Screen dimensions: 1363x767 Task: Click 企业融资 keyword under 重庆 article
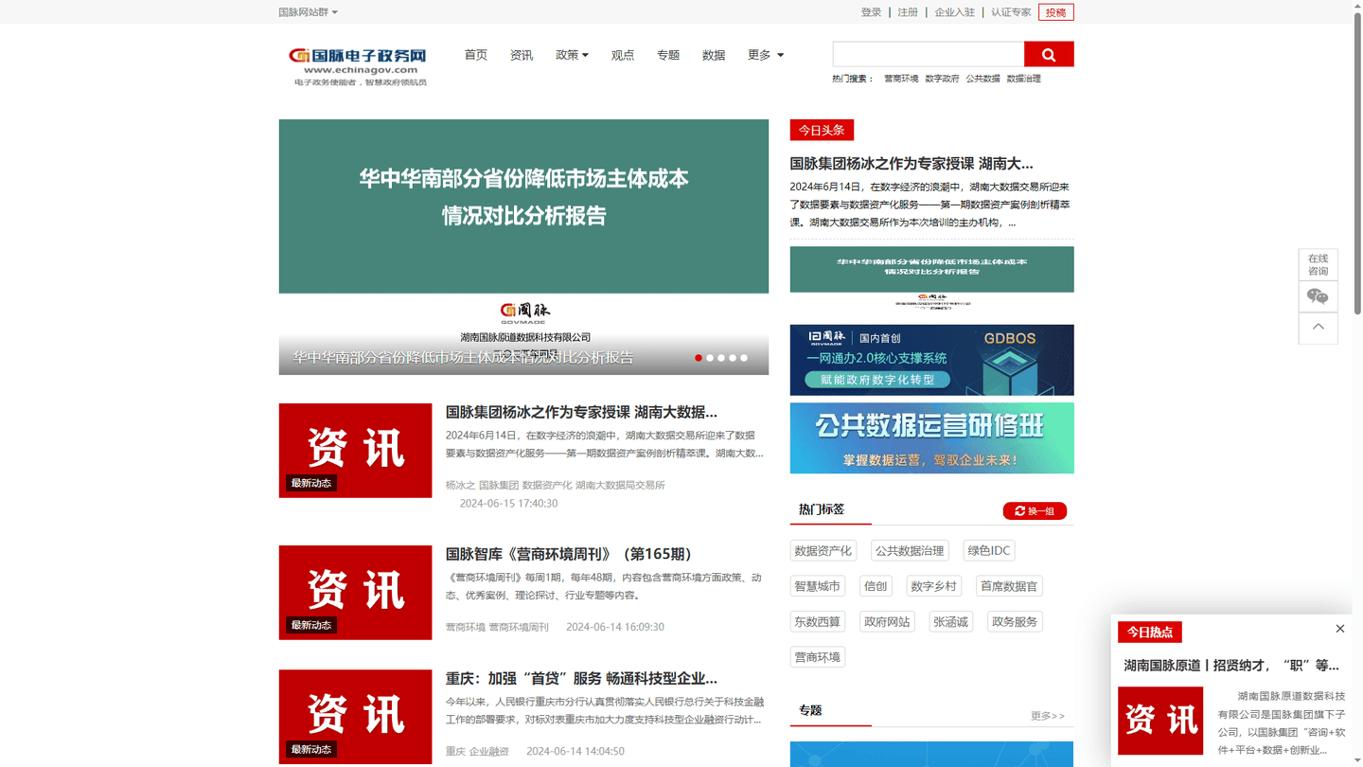(489, 751)
